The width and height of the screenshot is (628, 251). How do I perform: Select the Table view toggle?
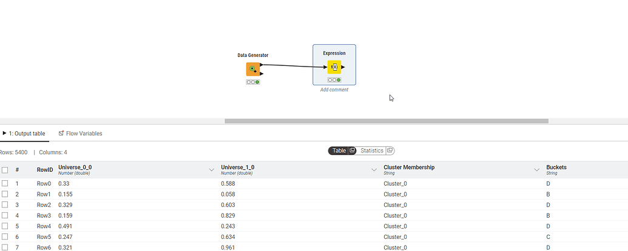click(339, 151)
